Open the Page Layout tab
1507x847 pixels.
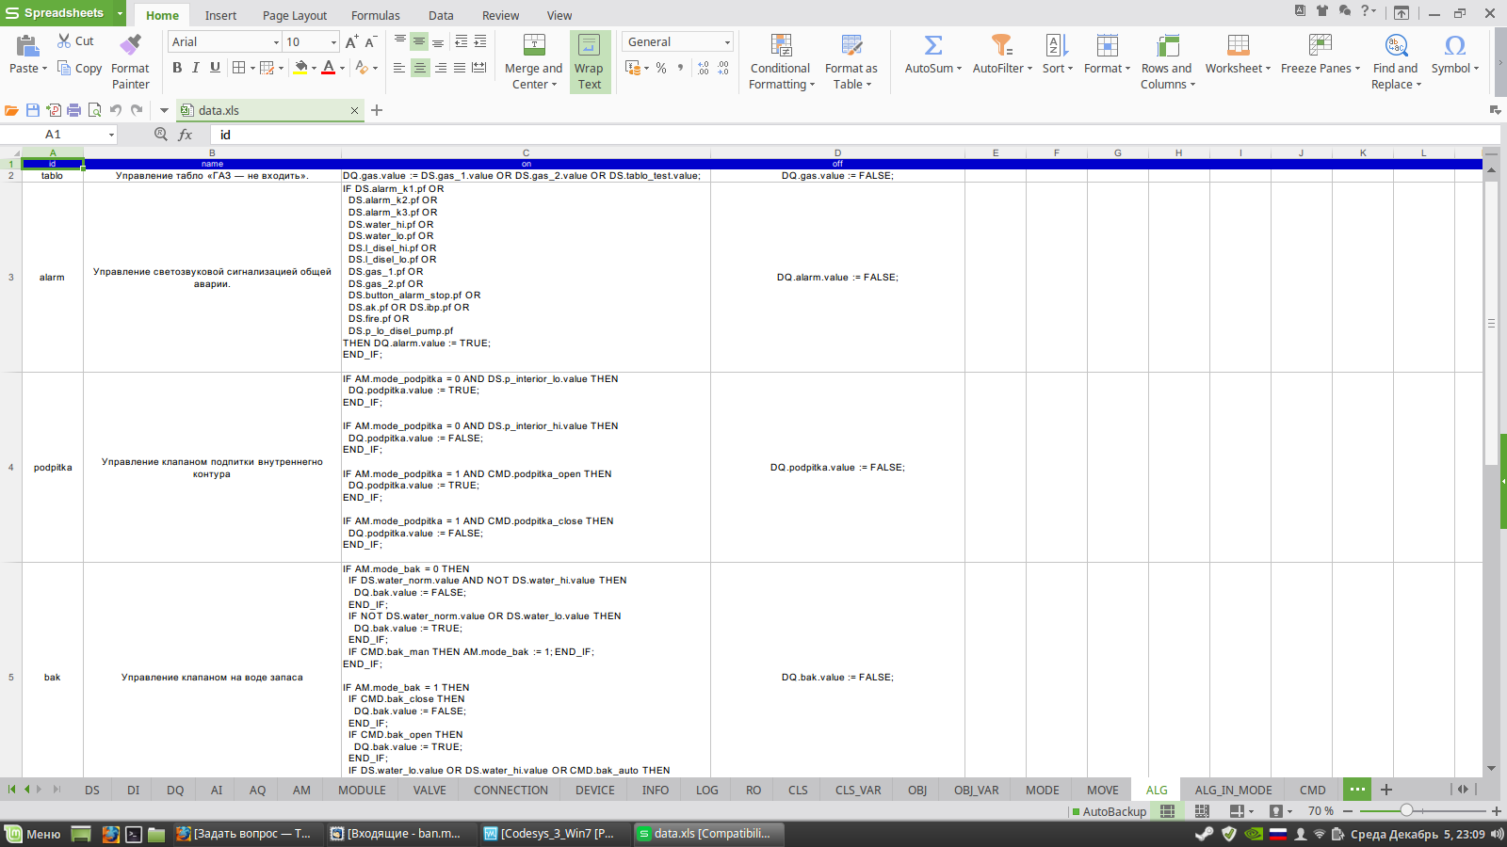295,15
